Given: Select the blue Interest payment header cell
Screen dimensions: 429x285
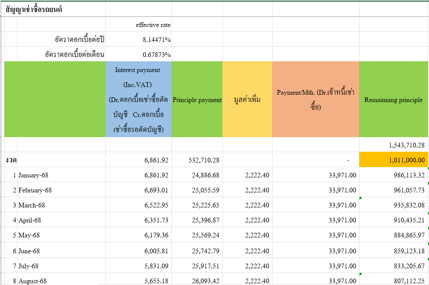Looking at the screenshot, I should (x=138, y=99).
